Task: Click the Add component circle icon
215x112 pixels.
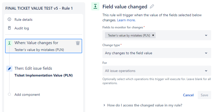Action: pyautogui.click(x=9, y=94)
